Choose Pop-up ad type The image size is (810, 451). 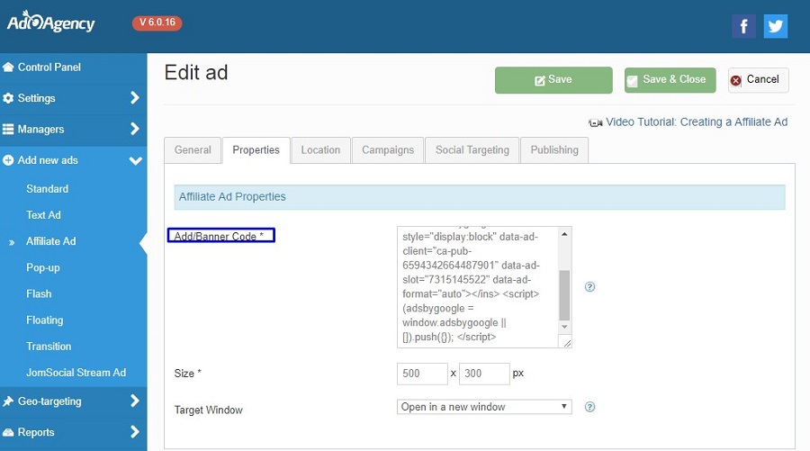click(x=43, y=267)
